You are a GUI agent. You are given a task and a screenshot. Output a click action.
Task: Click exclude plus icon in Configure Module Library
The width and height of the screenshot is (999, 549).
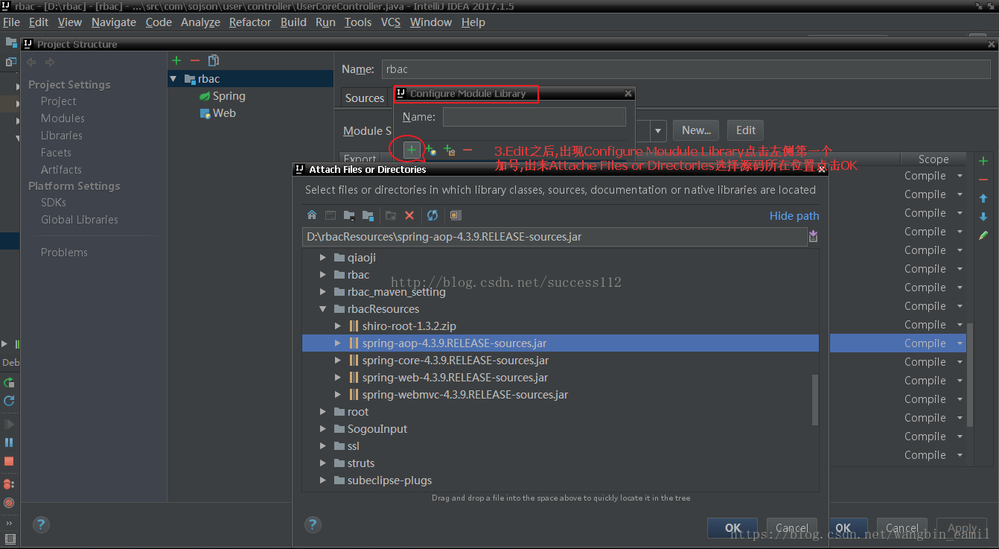coord(449,150)
